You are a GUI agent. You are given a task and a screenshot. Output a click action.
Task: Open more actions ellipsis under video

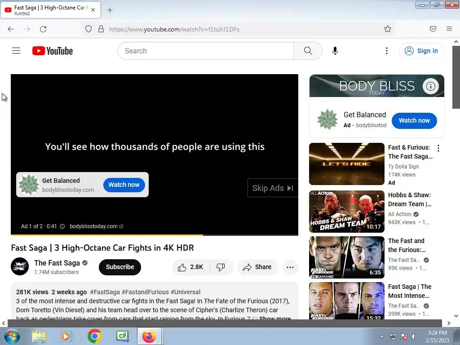pyautogui.click(x=290, y=267)
